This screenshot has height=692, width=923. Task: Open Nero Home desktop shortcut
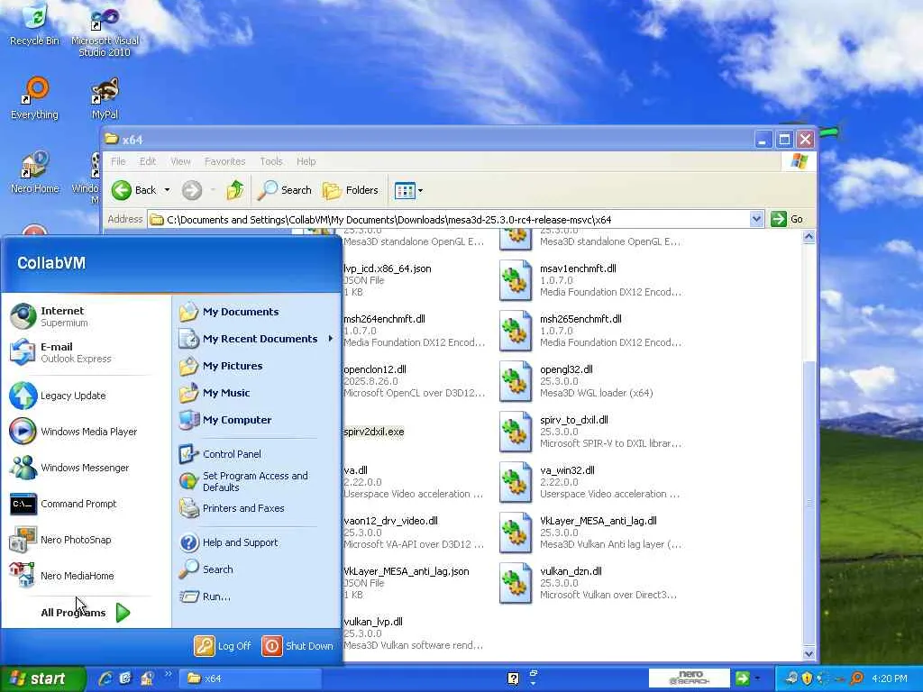click(35, 172)
